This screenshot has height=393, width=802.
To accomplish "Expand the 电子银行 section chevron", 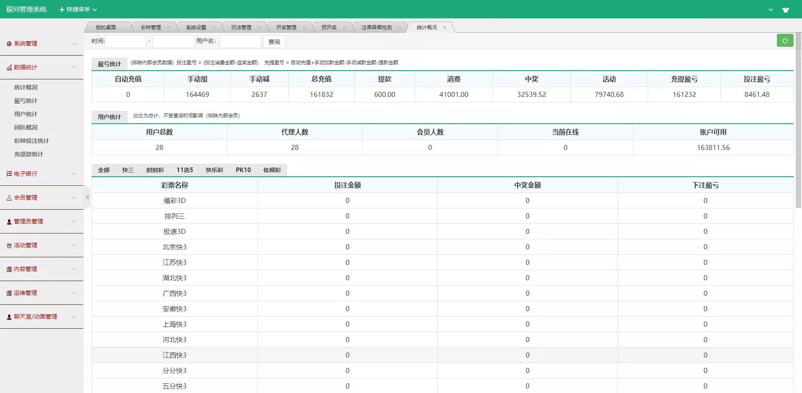I will (x=74, y=174).
